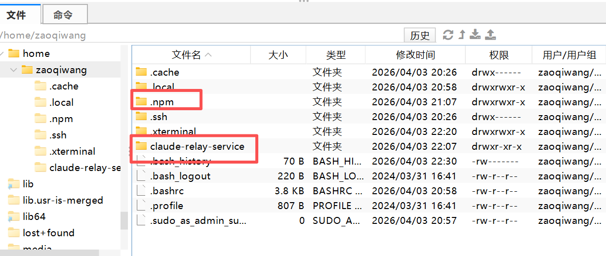Image resolution: width=606 pixels, height=256 pixels.
Task: Select the .npm folder icon in file list
Action: pyautogui.click(x=142, y=102)
